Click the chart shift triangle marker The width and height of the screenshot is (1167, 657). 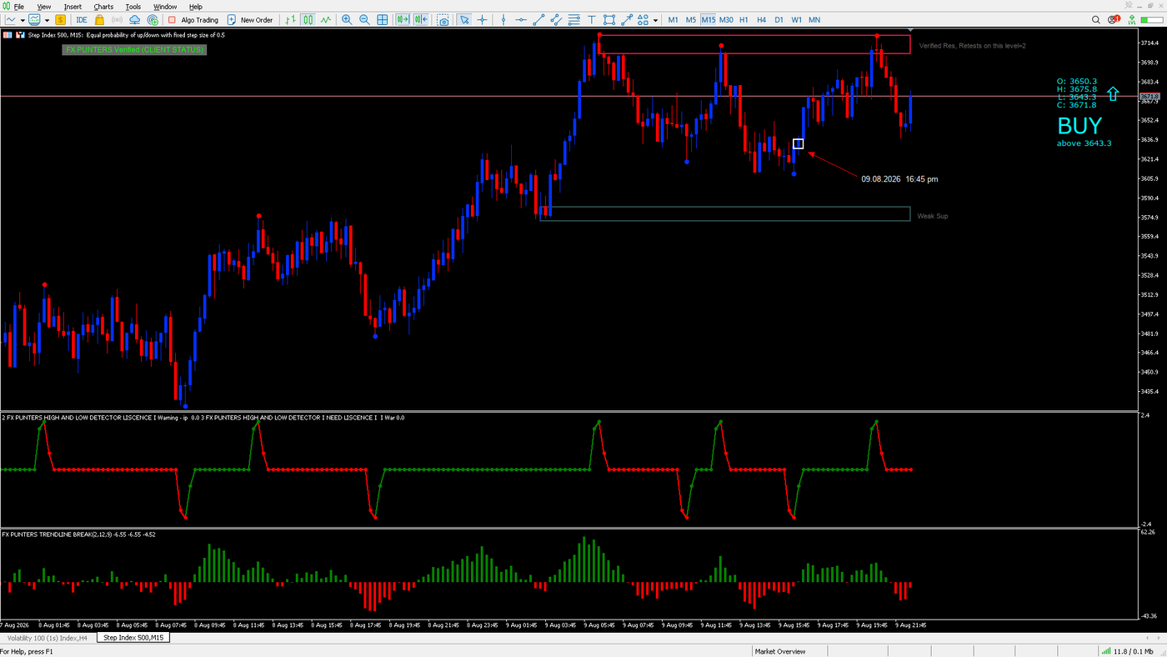pos(910,31)
